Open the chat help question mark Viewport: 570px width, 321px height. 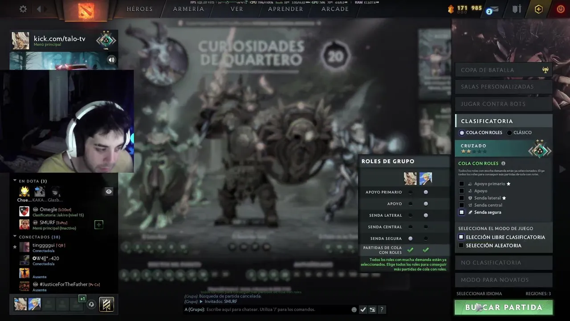pyautogui.click(x=382, y=309)
